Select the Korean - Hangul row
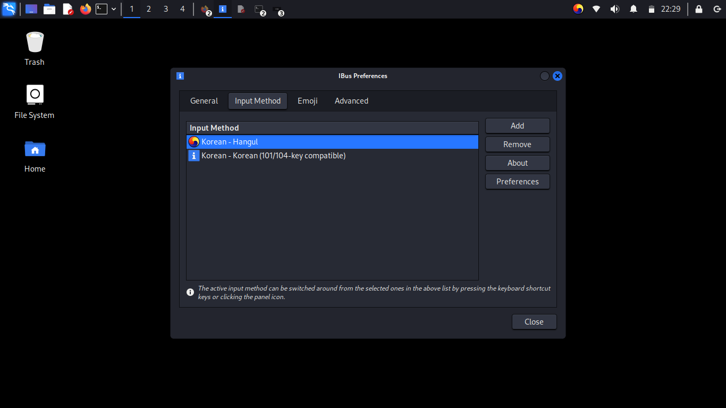This screenshot has width=726, height=408. point(333,142)
